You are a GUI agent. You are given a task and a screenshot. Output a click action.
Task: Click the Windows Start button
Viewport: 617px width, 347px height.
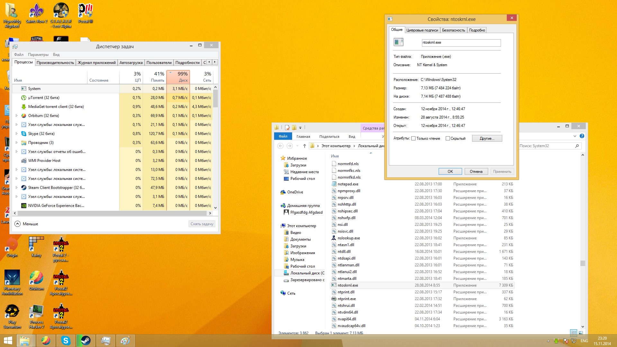click(8, 341)
